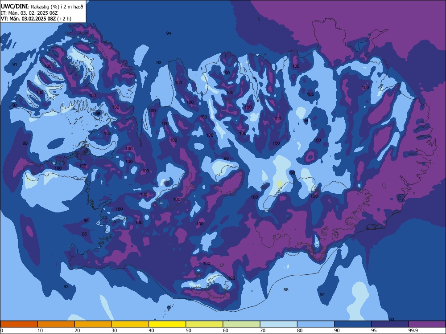Click the legend tick label '90'

click(337, 330)
